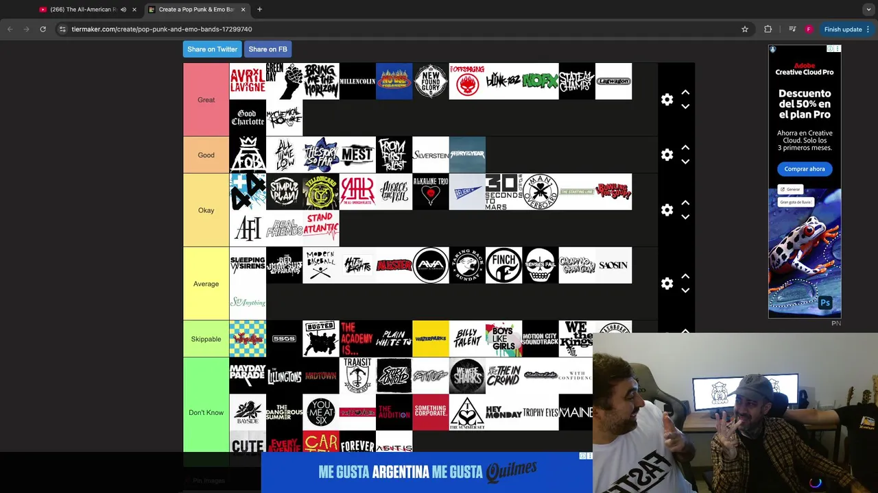This screenshot has width=878, height=493.
Task: Select the Average tier label
Action: coord(206,283)
